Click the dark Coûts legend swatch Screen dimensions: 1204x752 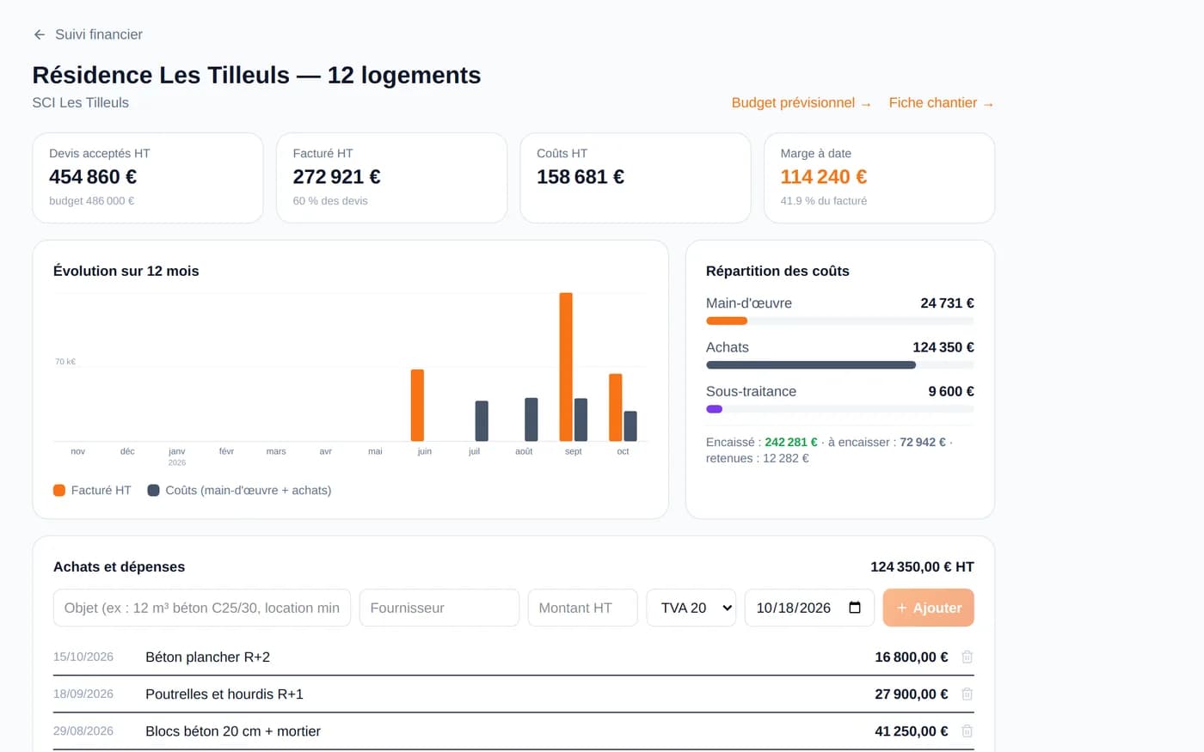tap(153, 490)
